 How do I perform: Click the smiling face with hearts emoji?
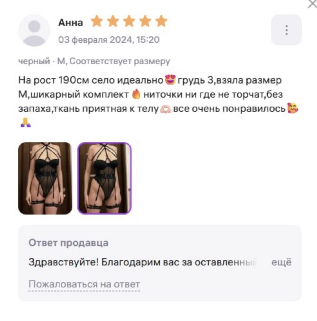pyautogui.click(x=293, y=108)
